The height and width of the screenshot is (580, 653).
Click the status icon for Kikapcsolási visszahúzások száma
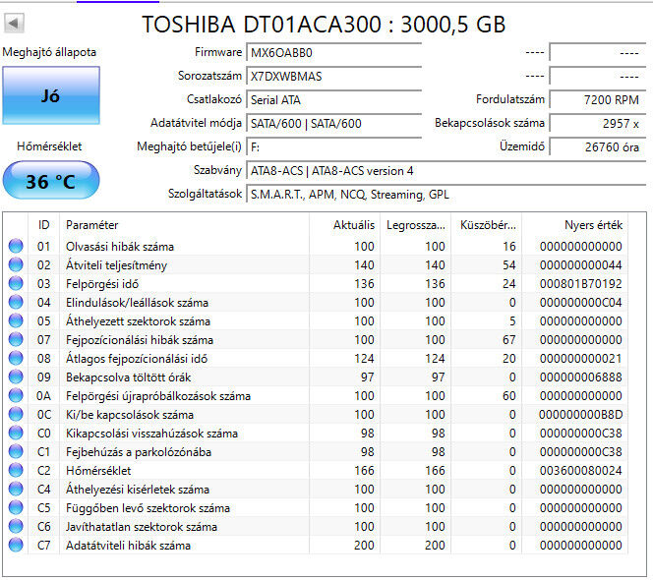16,433
